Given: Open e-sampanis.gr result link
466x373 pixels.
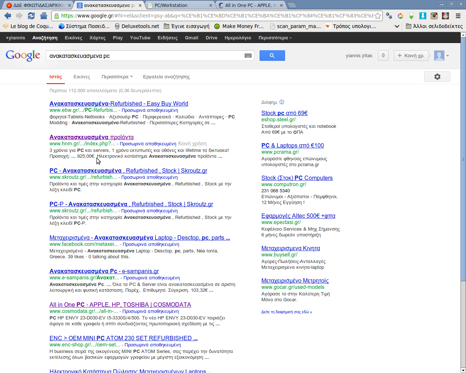Looking at the screenshot, I should pos(104,271).
